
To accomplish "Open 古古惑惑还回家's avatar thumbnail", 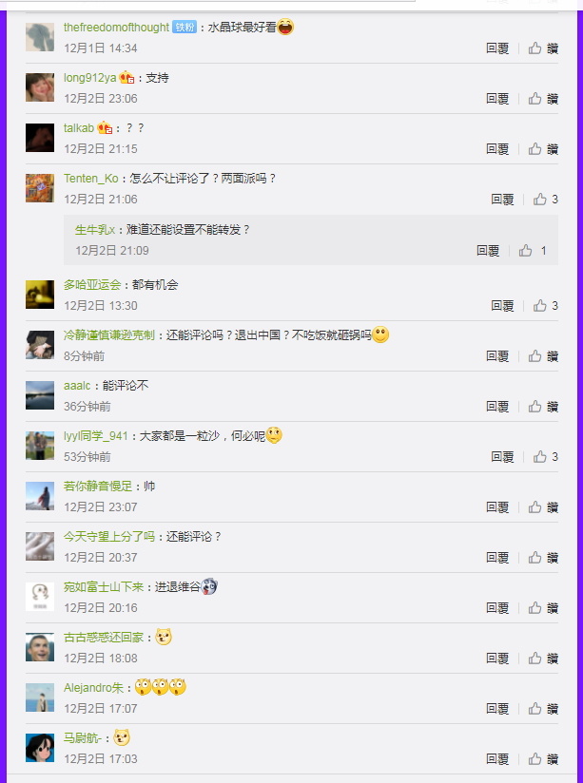I will coord(40,647).
